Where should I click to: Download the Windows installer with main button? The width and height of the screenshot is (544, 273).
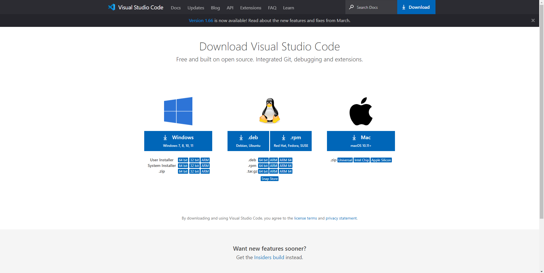point(178,141)
